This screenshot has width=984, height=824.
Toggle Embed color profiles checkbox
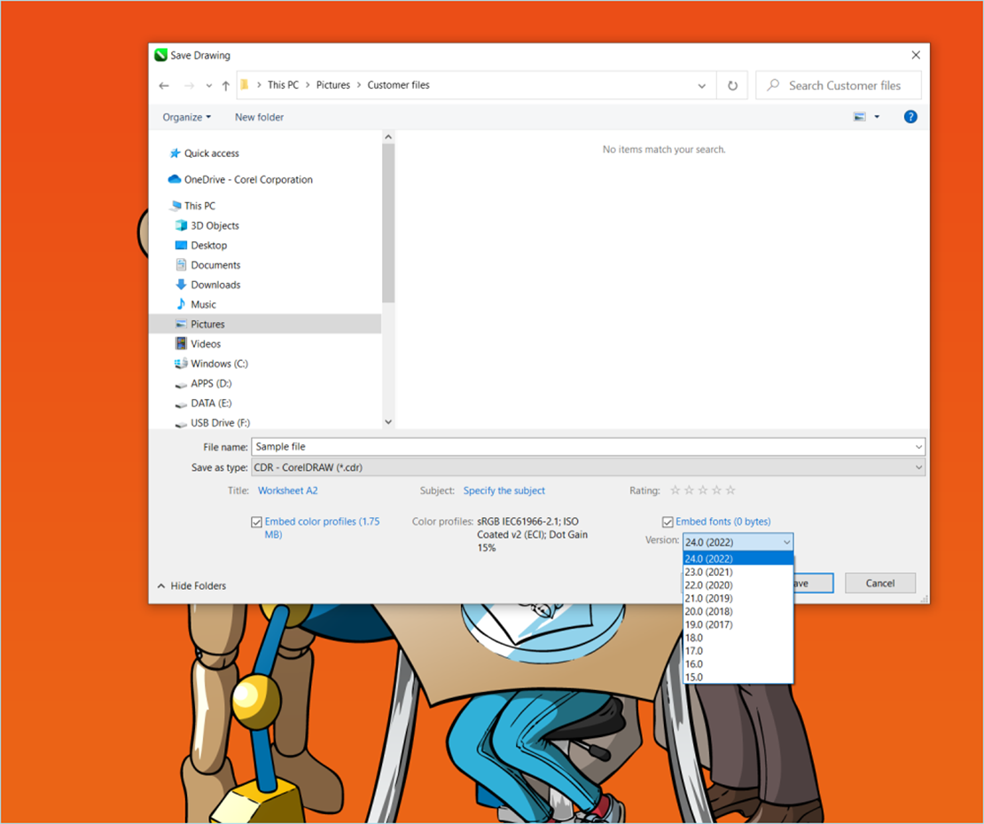(x=256, y=522)
